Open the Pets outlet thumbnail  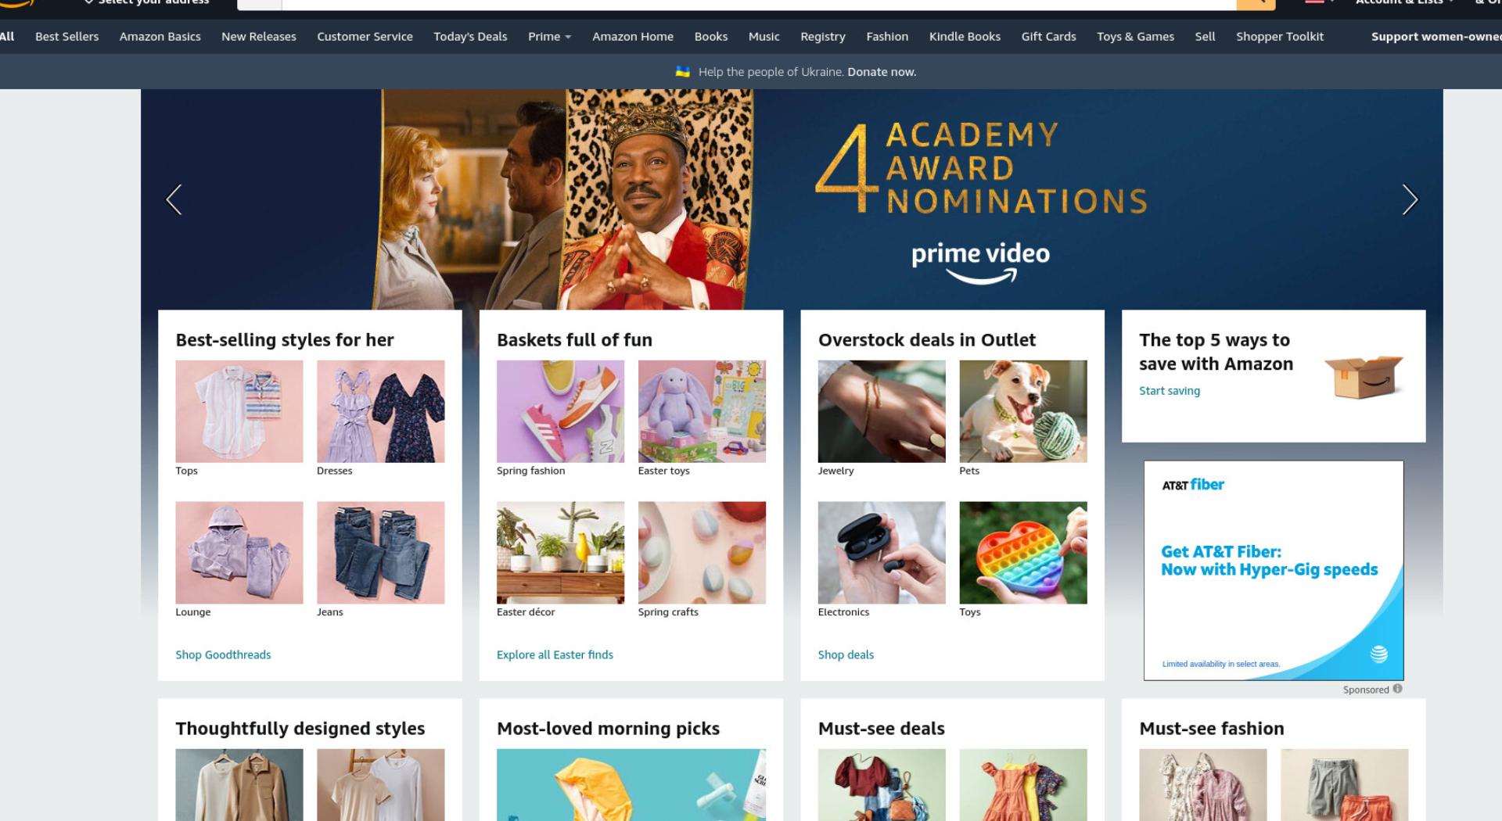point(1023,411)
